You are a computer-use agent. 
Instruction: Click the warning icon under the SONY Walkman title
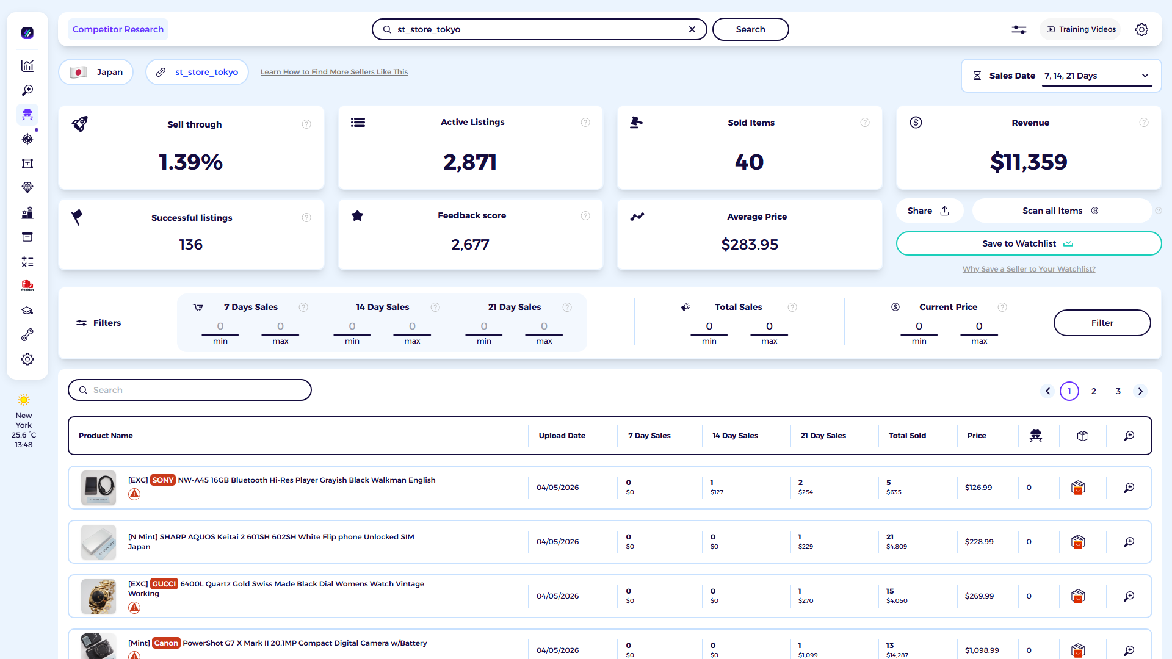click(134, 494)
